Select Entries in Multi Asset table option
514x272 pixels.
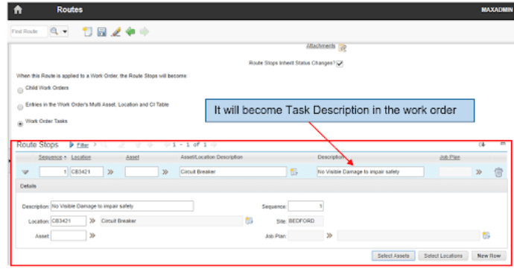[x=20, y=107]
